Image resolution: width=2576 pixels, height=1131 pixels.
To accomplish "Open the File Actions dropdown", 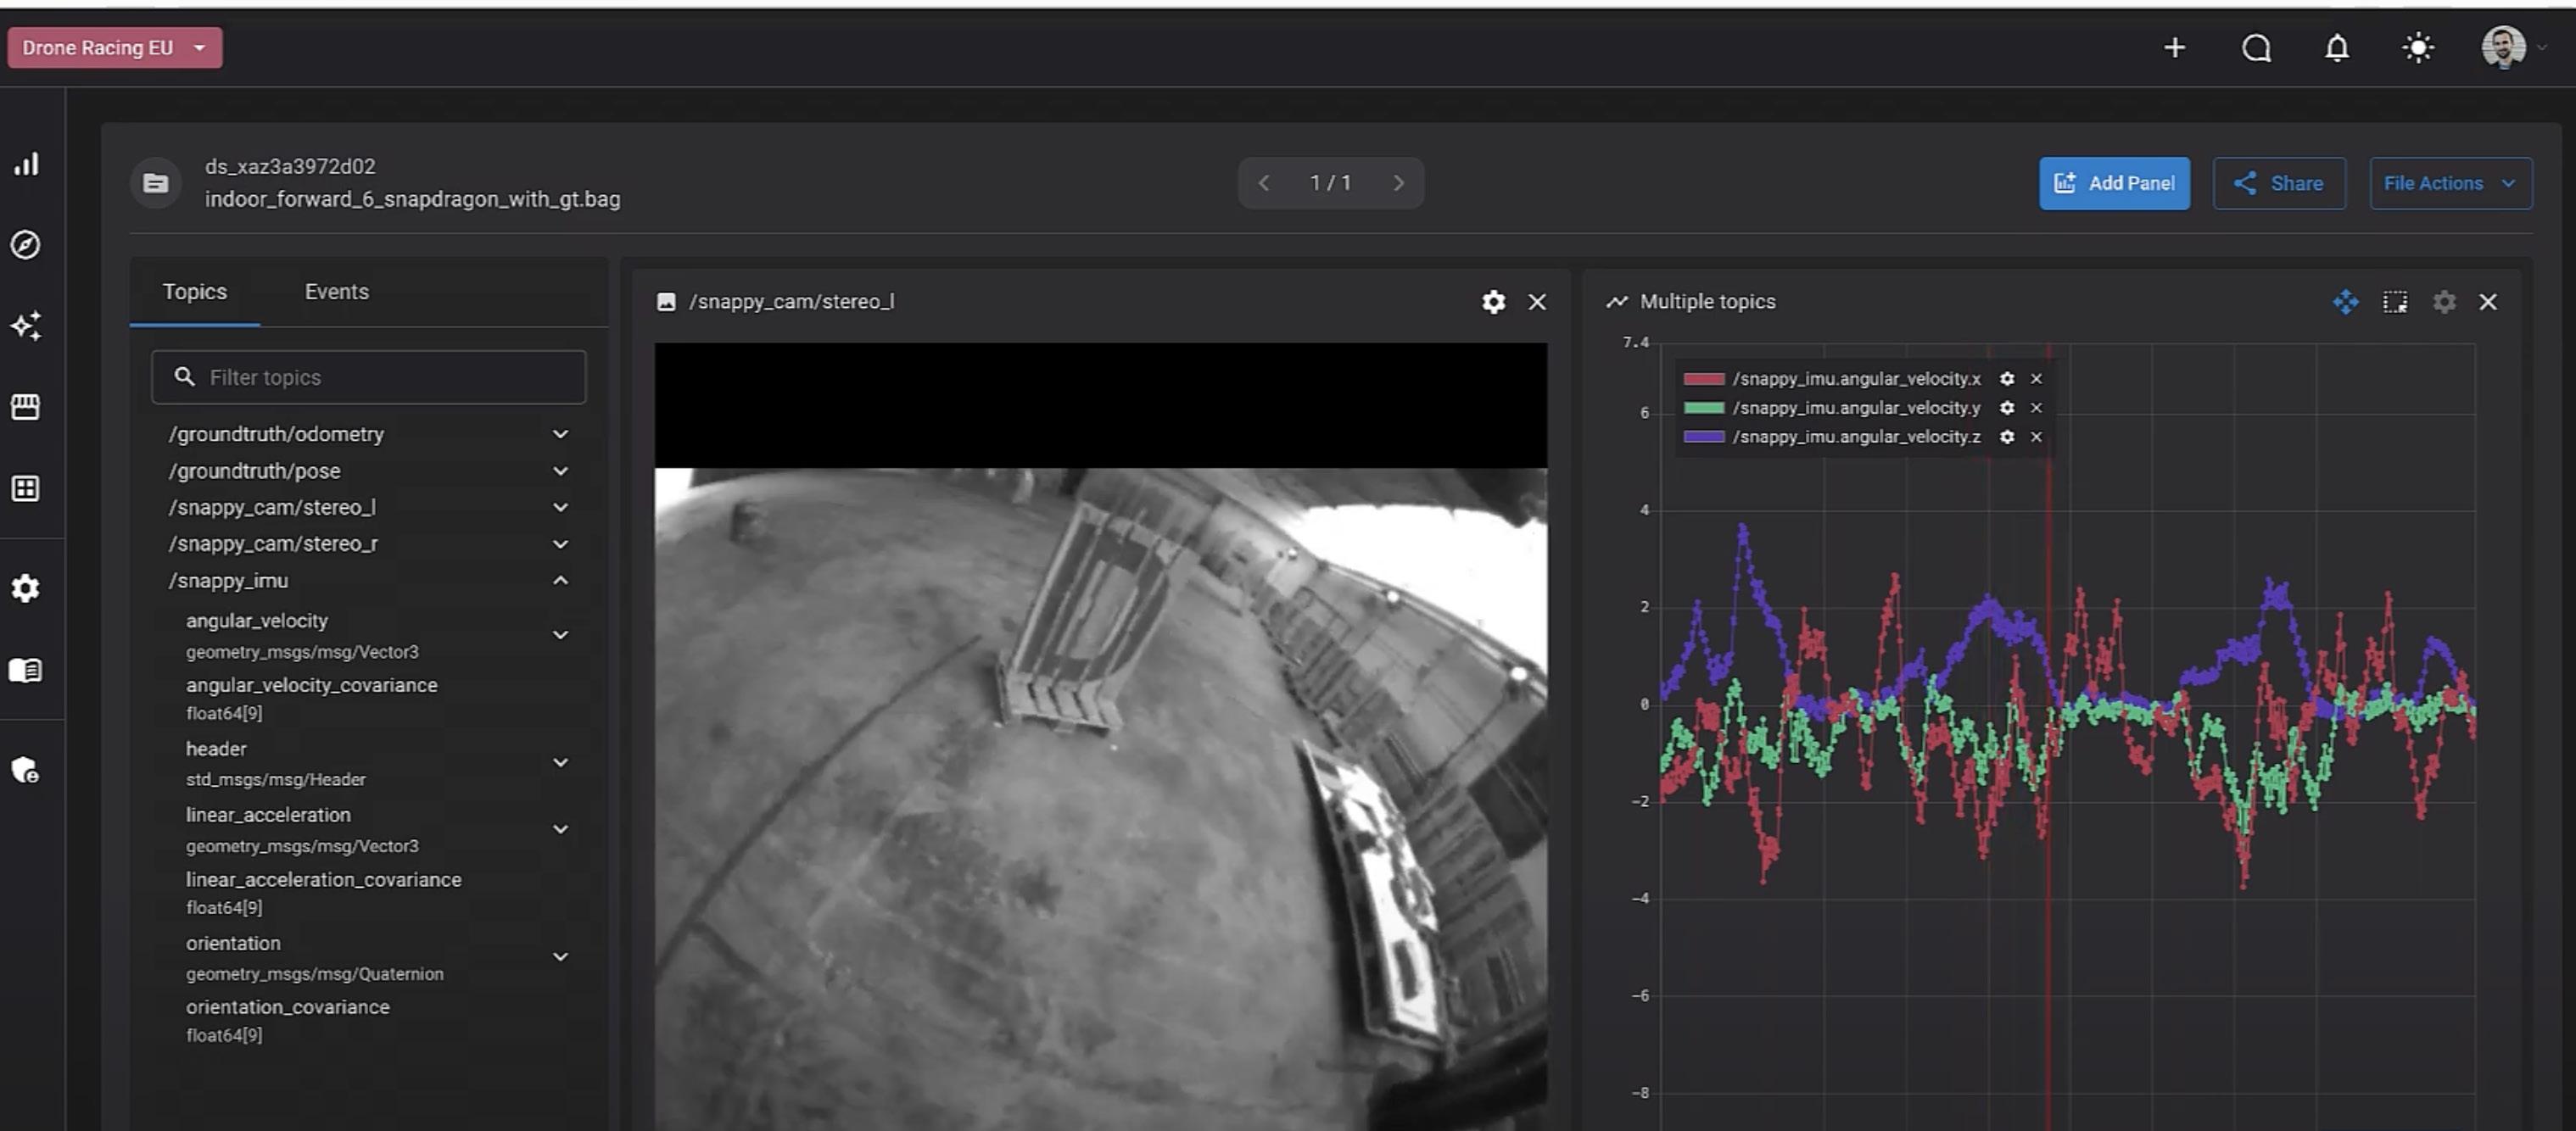I will [x=2449, y=183].
